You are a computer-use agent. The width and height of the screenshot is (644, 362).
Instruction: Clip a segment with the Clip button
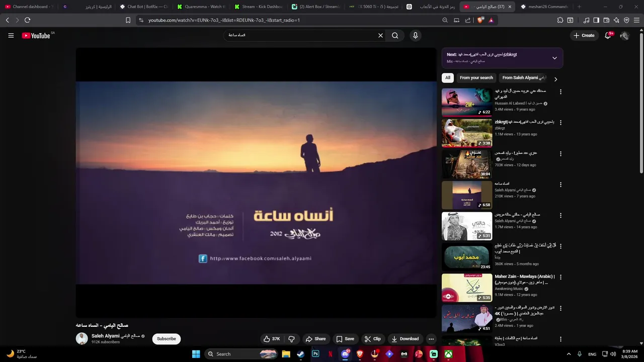point(372,339)
